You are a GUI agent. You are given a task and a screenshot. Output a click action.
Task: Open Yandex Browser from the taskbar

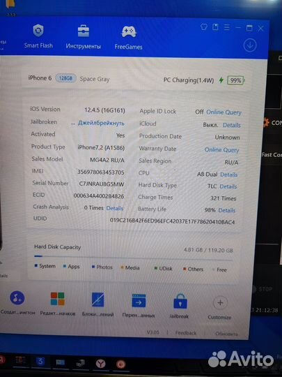coord(101,364)
